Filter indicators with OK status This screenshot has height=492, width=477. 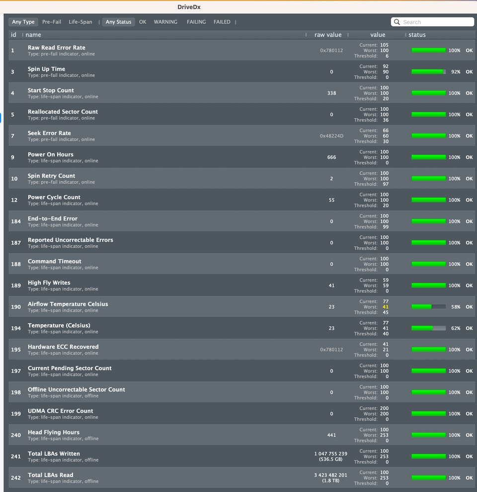(x=143, y=22)
